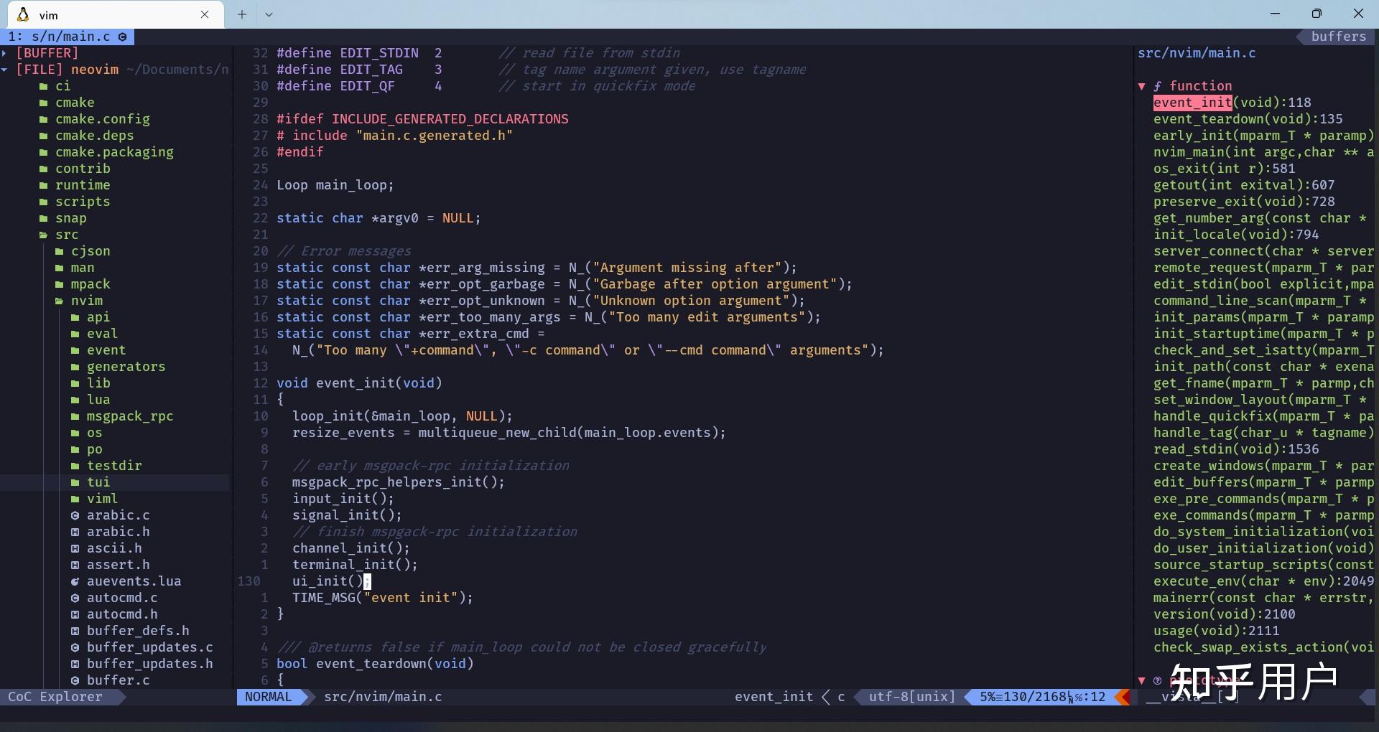
Task: Click the folder icon beside nvim directory
Action: click(x=60, y=301)
